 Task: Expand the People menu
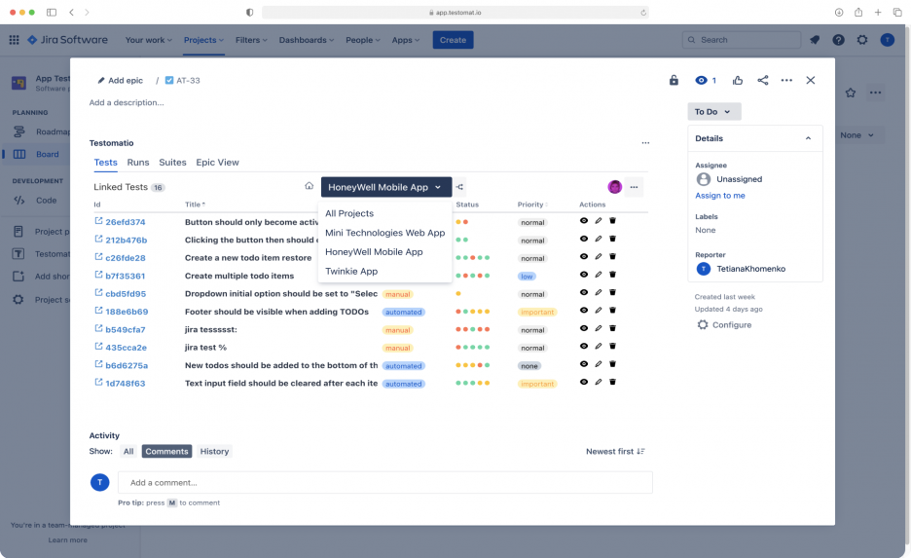[x=362, y=40]
